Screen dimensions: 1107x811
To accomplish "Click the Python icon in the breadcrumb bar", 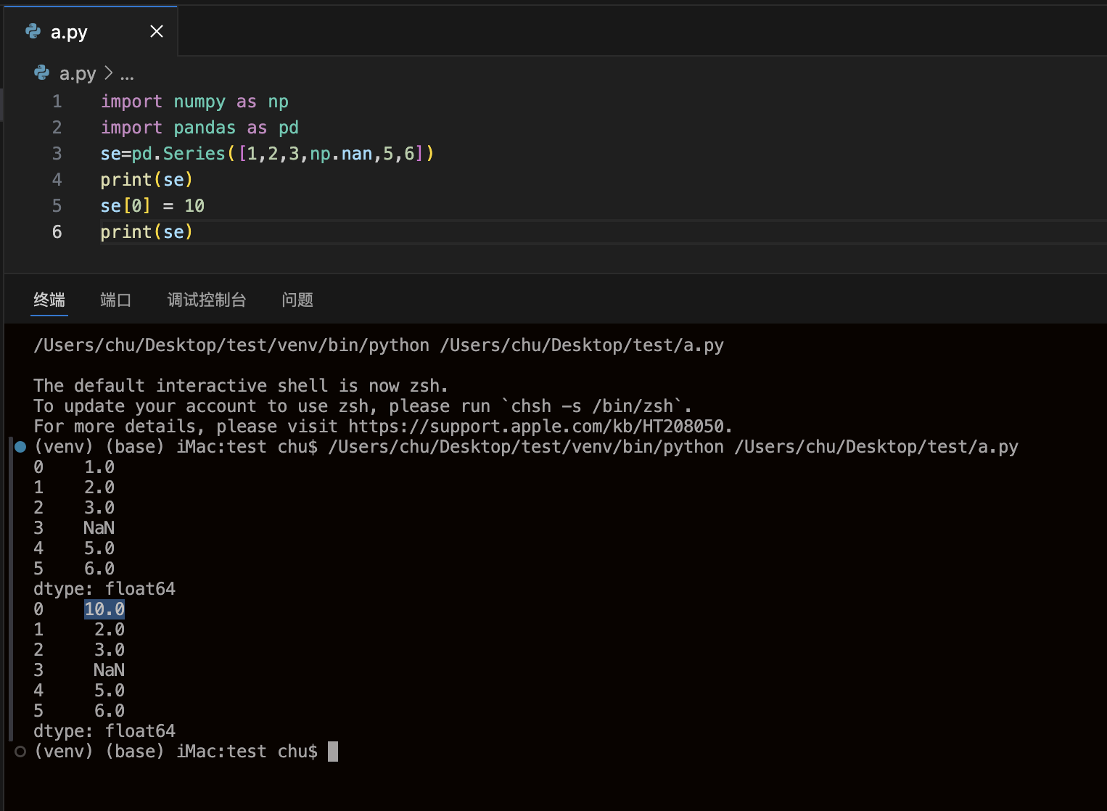I will tap(42, 73).
